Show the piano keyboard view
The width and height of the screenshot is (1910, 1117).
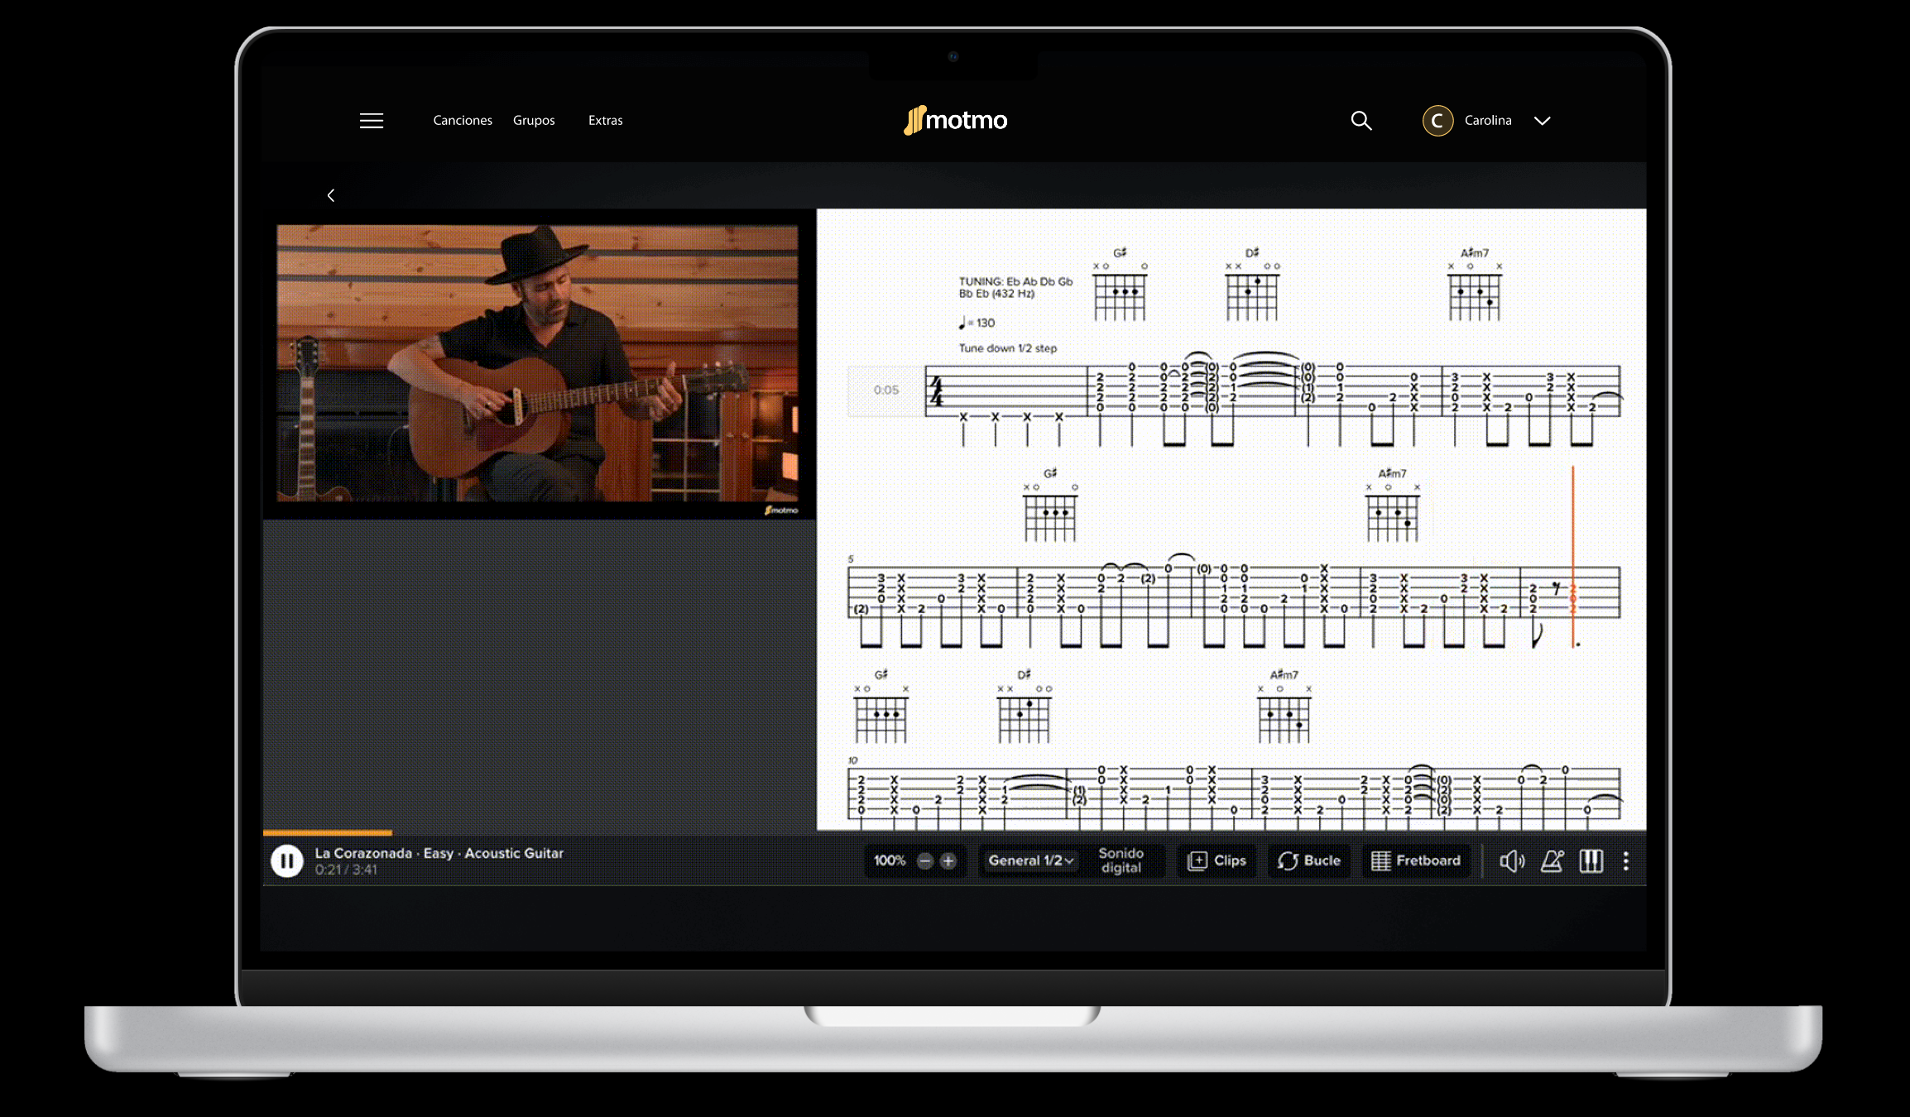tap(1591, 861)
